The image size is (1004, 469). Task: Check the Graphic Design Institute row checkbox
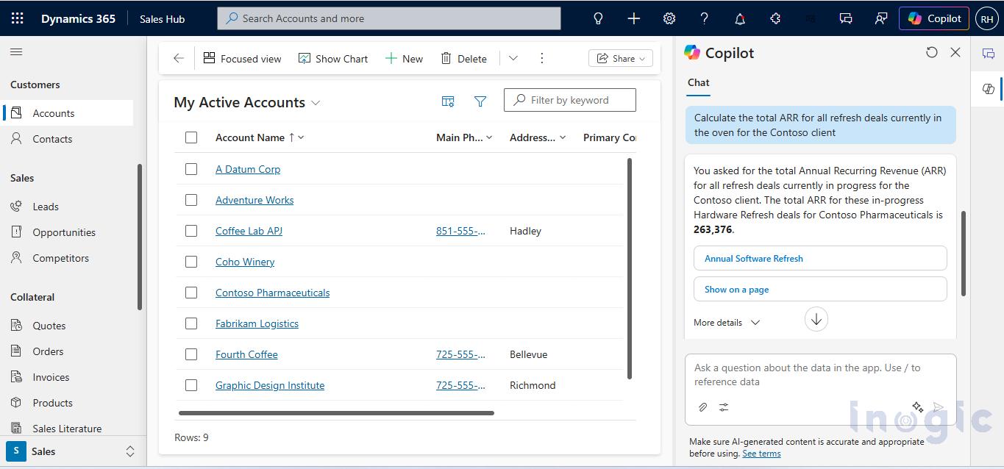pyautogui.click(x=191, y=385)
